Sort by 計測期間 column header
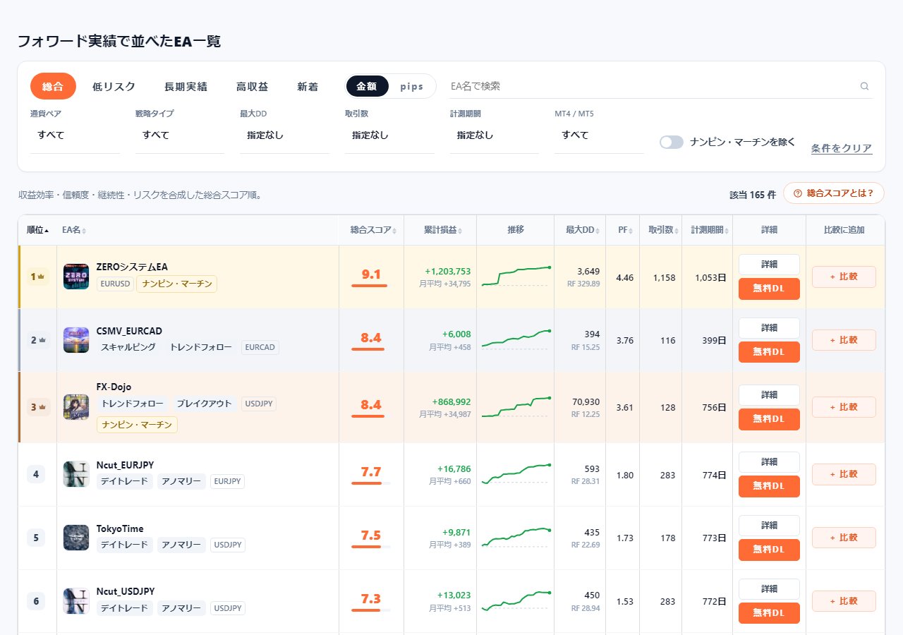 (x=709, y=230)
